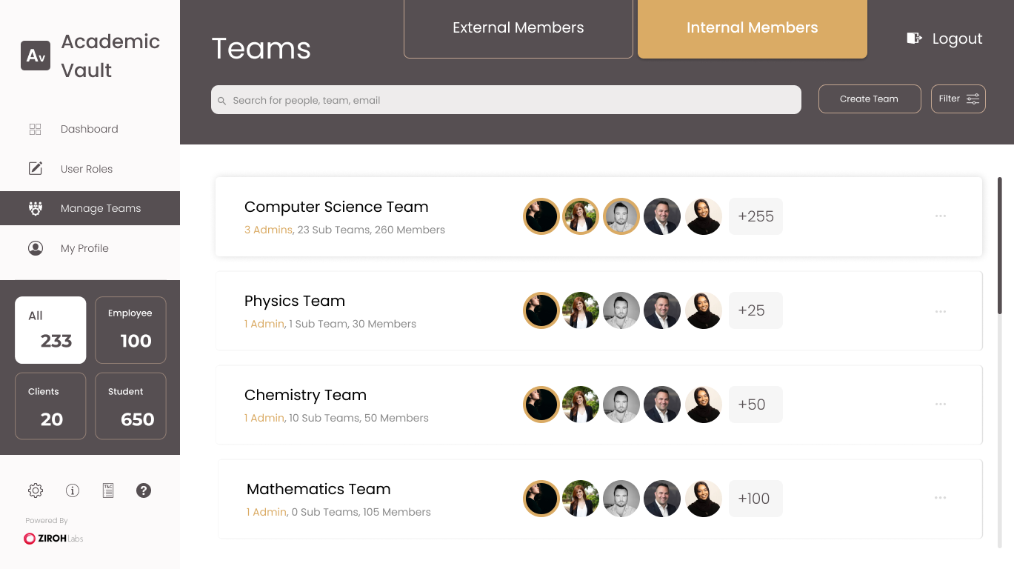Click the search people, team, email field
This screenshot has height=569, width=1014.
[x=506, y=100]
